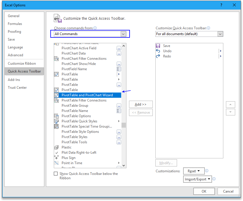Click the PivotChart Filter Connections icon
Viewport: 243px width, 201px height.
(56, 59)
